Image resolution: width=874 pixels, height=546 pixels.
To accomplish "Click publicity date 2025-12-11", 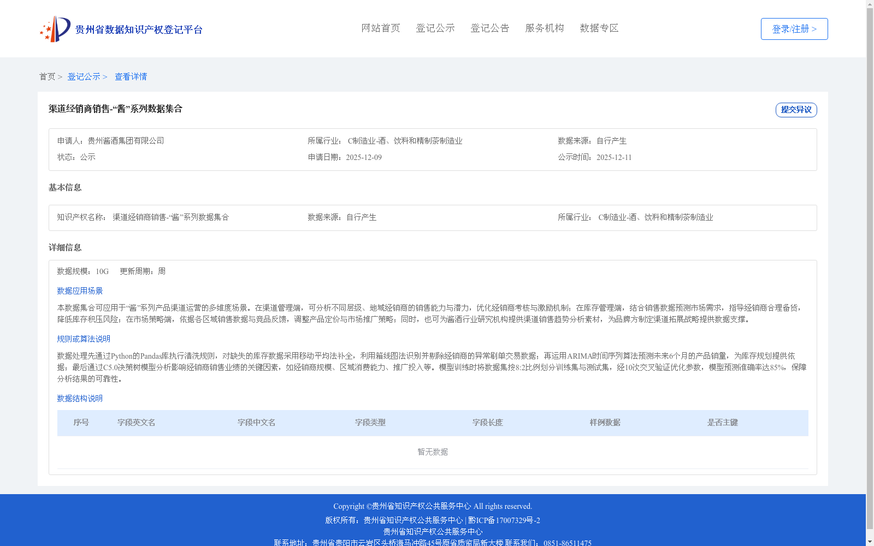I will coord(614,157).
